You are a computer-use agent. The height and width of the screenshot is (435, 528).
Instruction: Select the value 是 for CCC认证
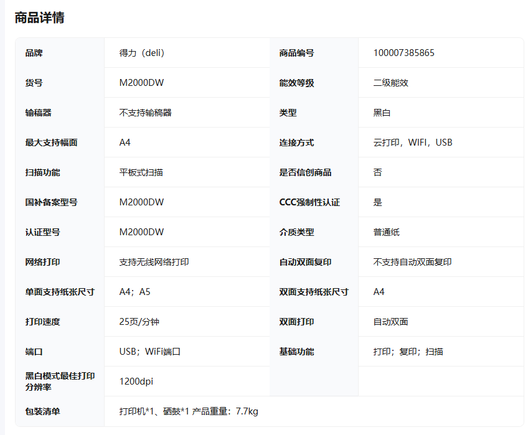377,202
